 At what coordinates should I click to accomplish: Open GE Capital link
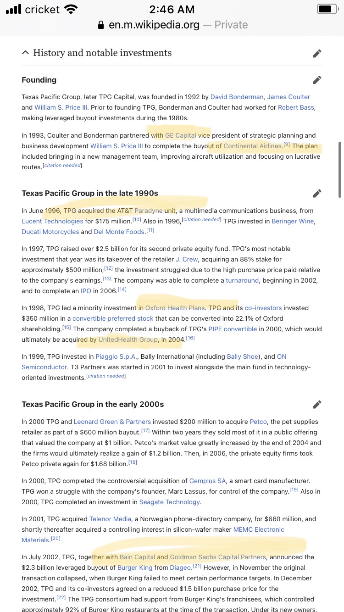click(181, 135)
